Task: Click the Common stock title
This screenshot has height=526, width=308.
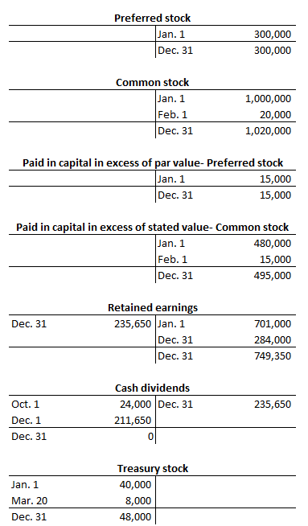Action: (x=152, y=82)
